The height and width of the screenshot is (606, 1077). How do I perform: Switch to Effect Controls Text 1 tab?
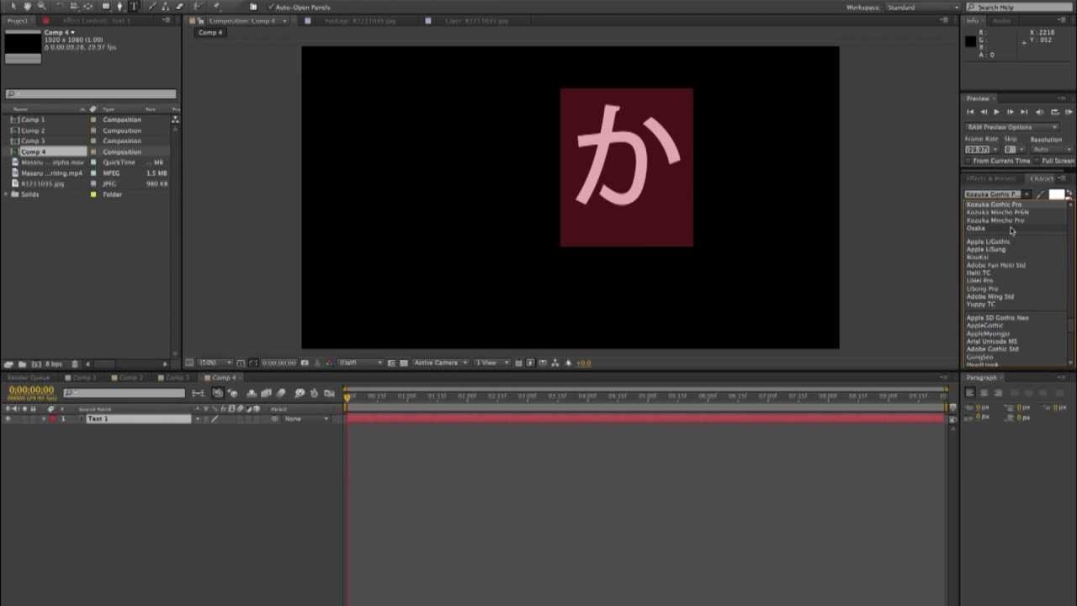coord(95,20)
